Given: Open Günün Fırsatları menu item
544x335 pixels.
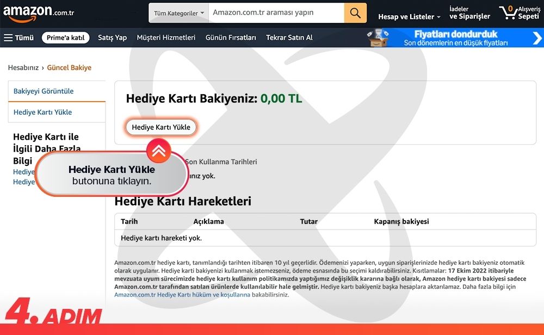Looking at the screenshot, I should coord(231,38).
